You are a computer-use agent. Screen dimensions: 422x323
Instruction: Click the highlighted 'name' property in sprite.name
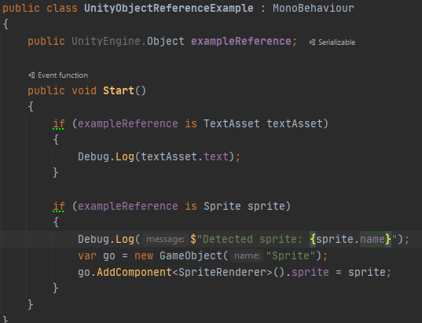tap(372, 239)
